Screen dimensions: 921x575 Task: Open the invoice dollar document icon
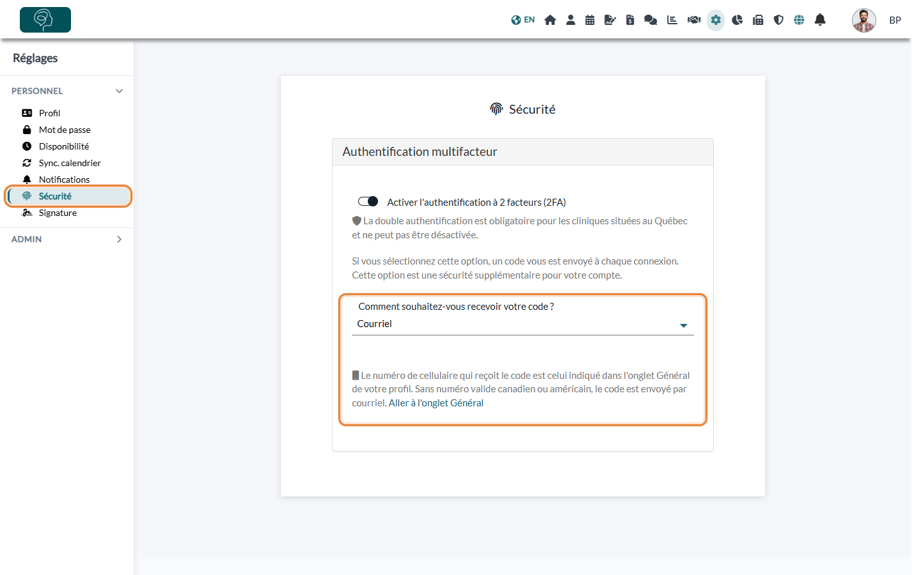point(630,20)
